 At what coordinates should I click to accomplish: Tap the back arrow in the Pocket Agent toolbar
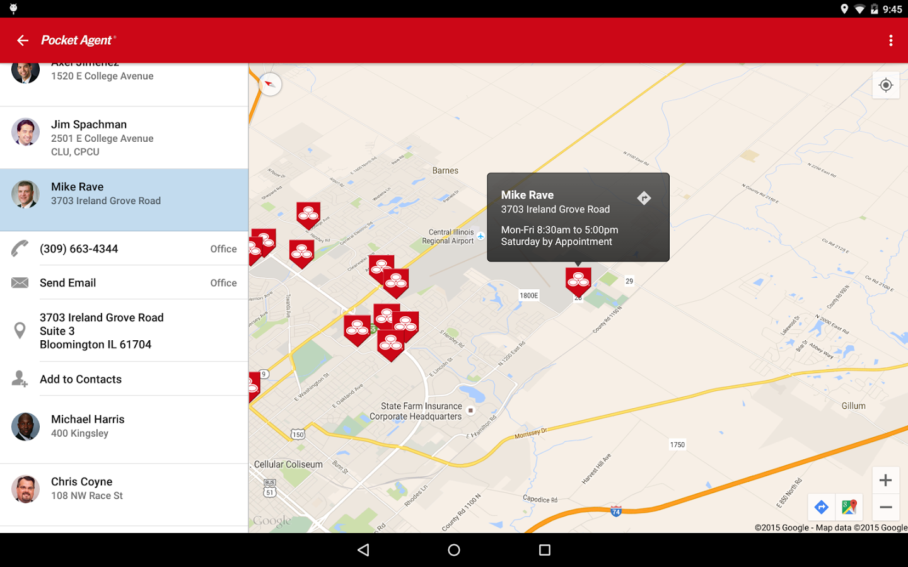pos(22,40)
